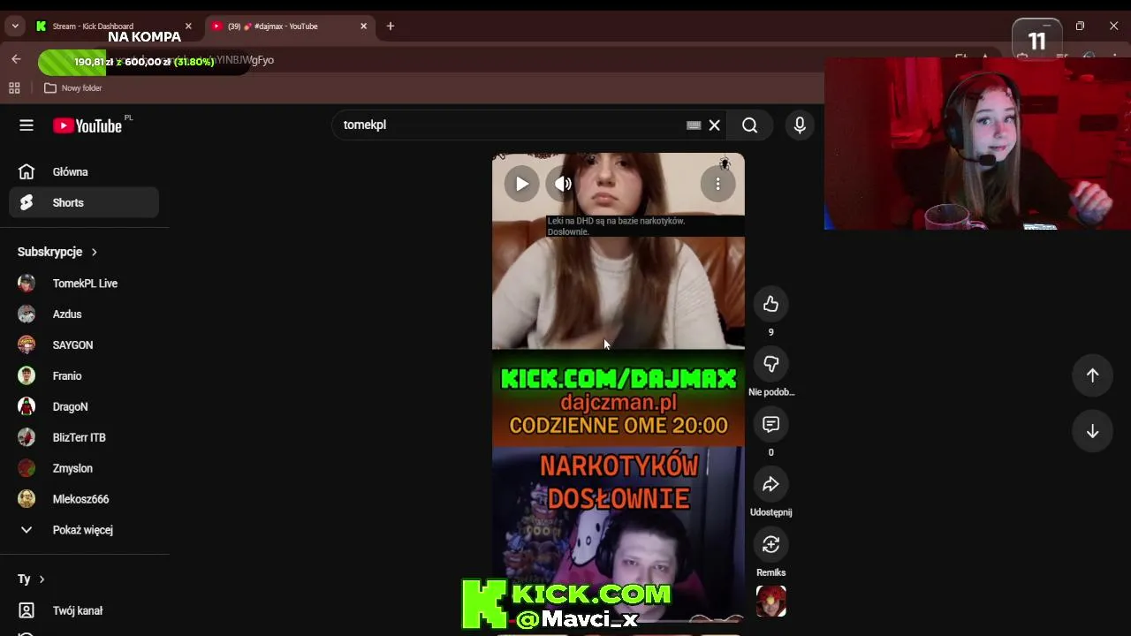Share the Short via Udostępnij
Image resolution: width=1131 pixels, height=636 pixels.
click(770, 484)
